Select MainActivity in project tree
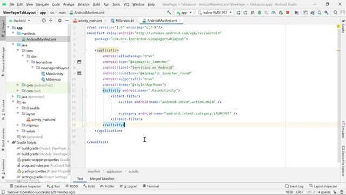Viewport: 346px width, 195px height. (x=52, y=74)
